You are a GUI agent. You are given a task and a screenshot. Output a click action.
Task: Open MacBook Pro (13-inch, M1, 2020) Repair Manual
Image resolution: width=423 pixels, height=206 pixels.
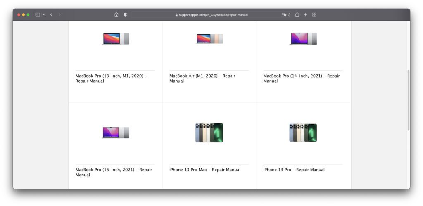pos(111,78)
